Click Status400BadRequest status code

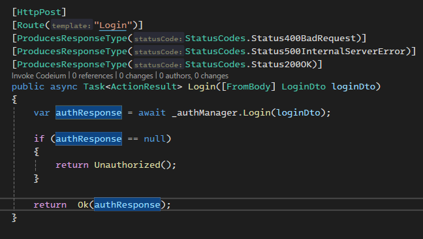(304, 39)
